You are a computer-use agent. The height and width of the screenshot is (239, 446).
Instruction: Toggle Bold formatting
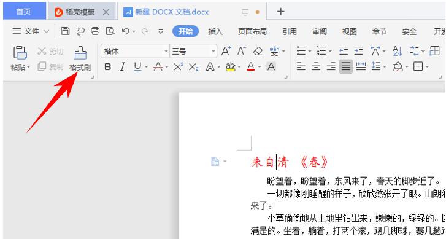108,66
